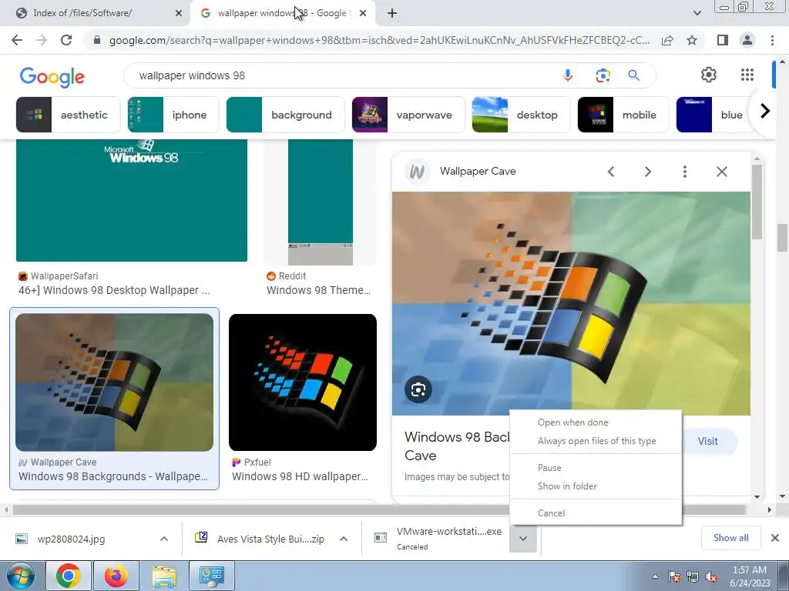The height and width of the screenshot is (591, 789).
Task: Toggle VMware-workstation download options arrow
Action: click(523, 539)
